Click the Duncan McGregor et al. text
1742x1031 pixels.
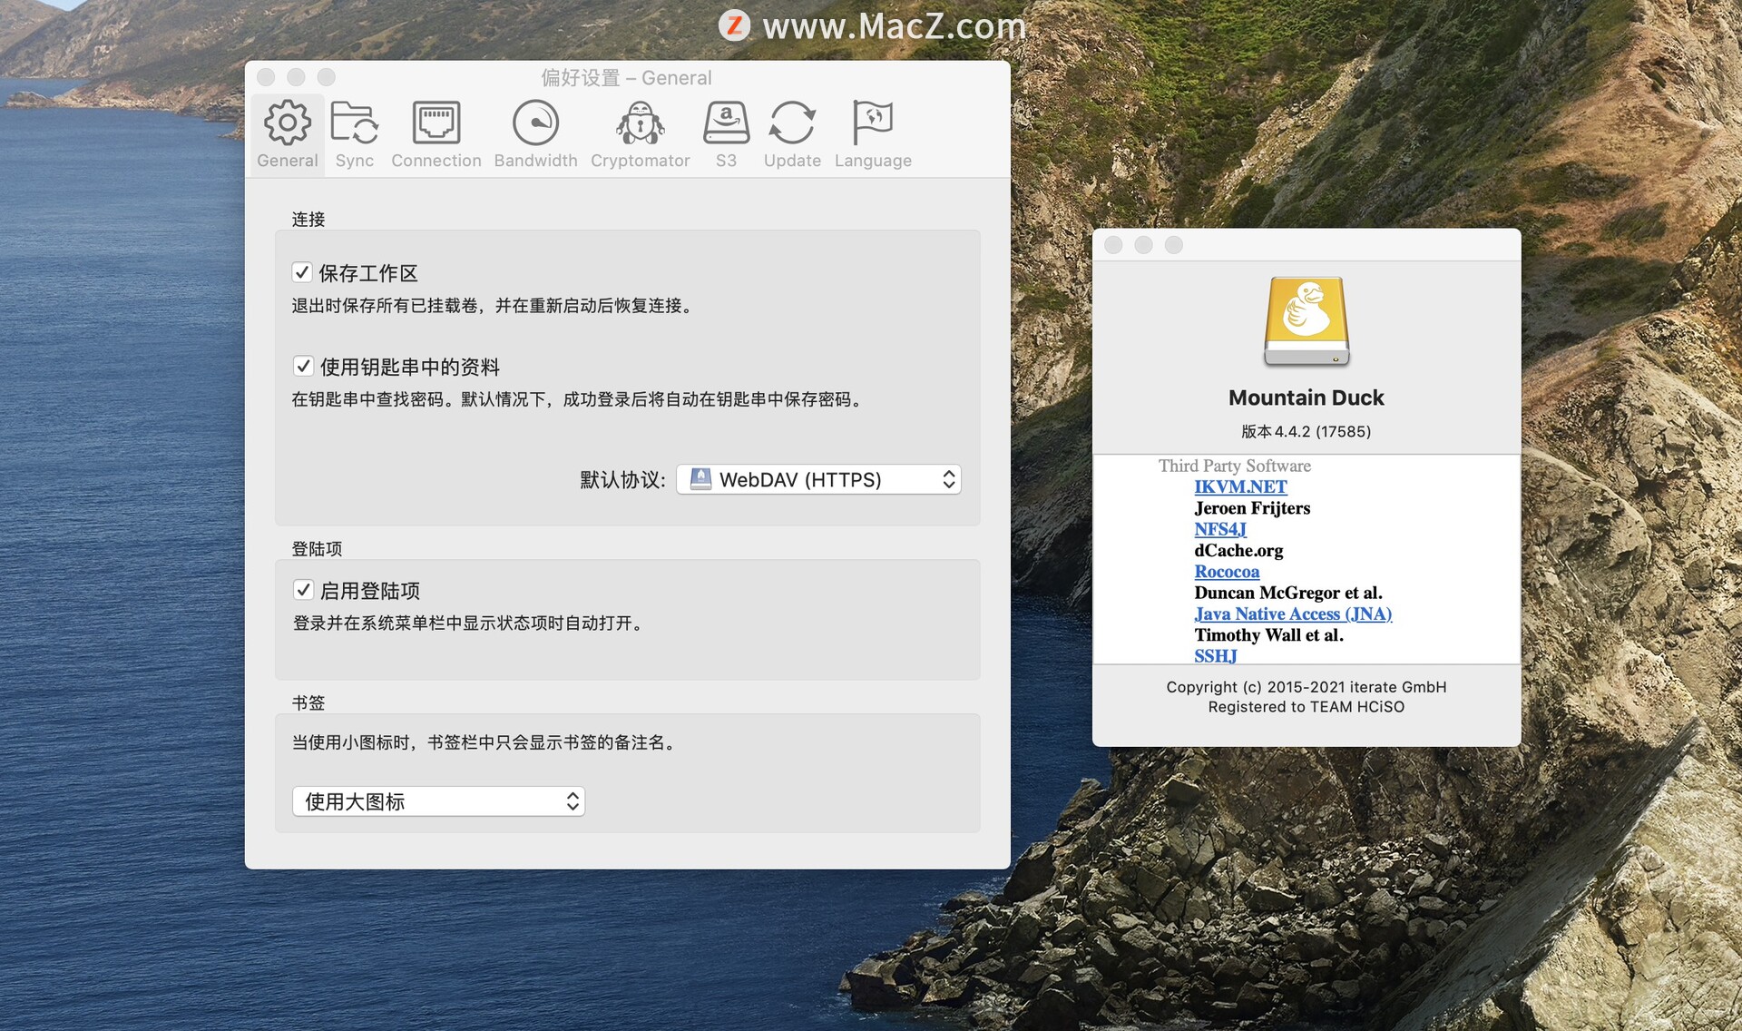click(x=1288, y=593)
